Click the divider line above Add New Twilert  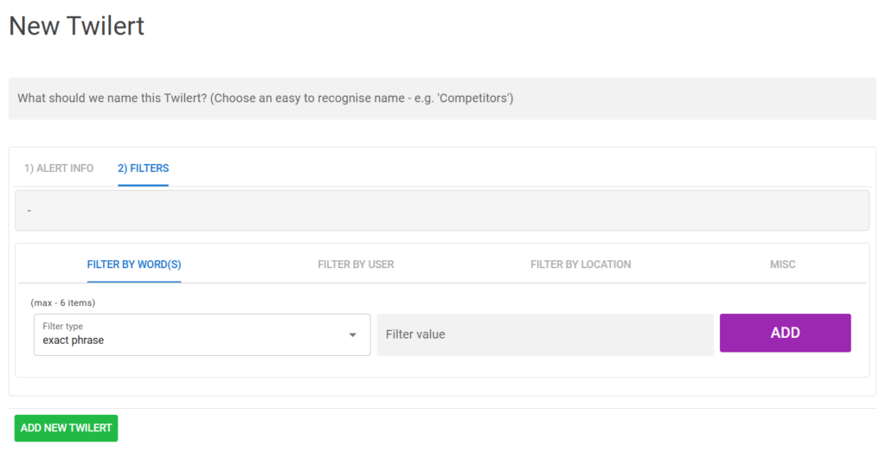click(441, 408)
